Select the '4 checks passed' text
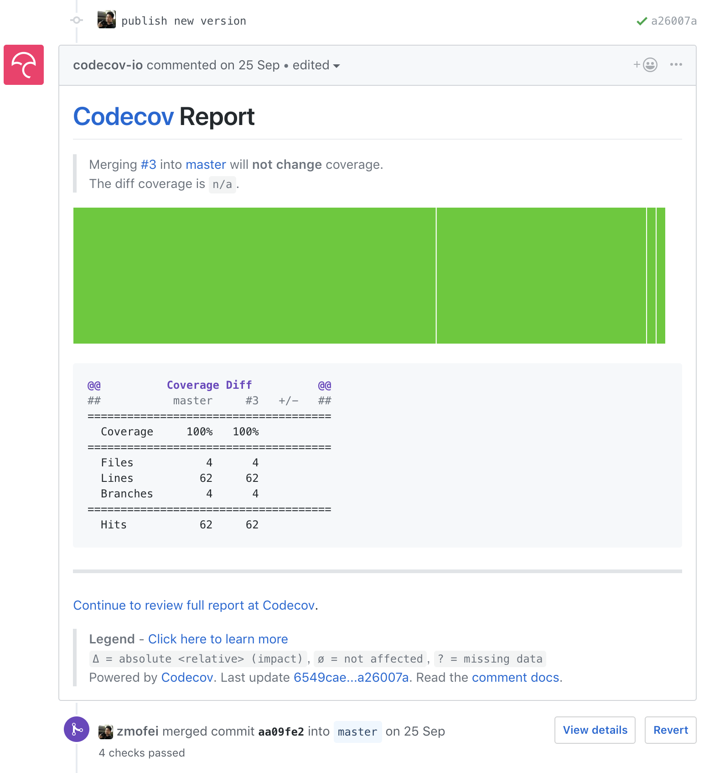The width and height of the screenshot is (704, 773). [142, 753]
